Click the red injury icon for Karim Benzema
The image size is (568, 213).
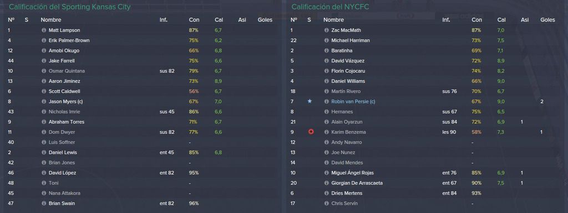[311, 132]
